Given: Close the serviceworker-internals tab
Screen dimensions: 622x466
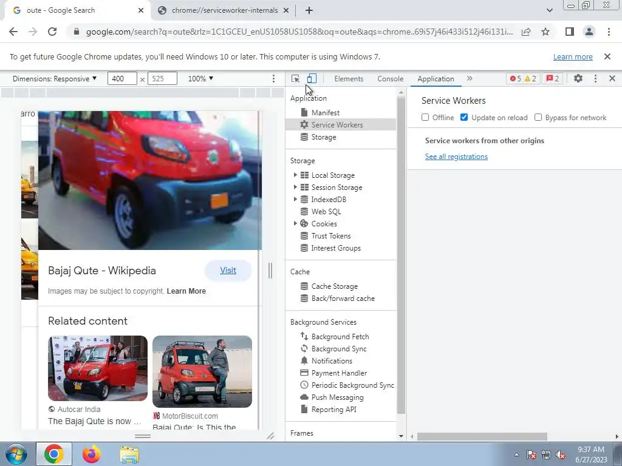Looking at the screenshot, I should point(286,11).
